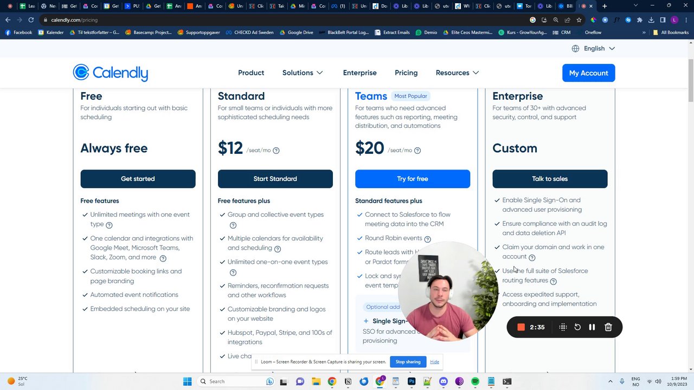The height and width of the screenshot is (390, 694).
Task: Open the Demio bookmark
Action: tap(426, 32)
